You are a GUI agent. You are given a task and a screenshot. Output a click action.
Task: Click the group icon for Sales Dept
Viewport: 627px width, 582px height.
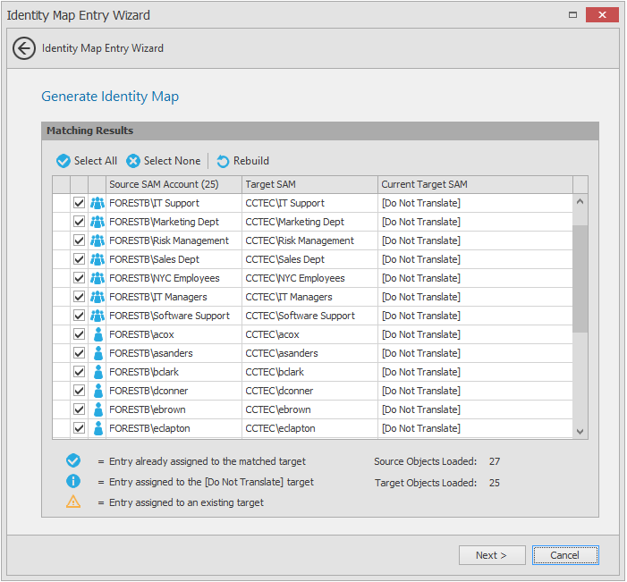pyautogui.click(x=97, y=259)
